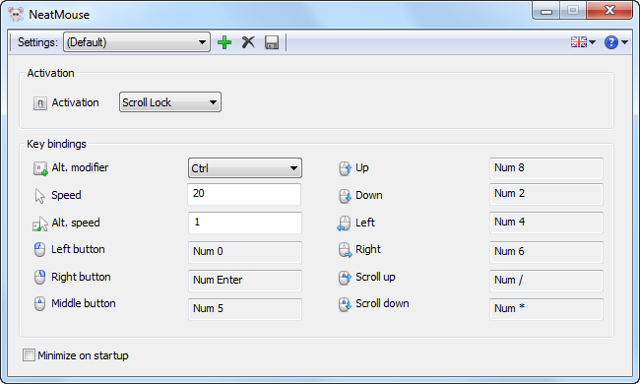The width and height of the screenshot is (640, 384).
Task: Click the Settings: label text
Action: click(37, 42)
